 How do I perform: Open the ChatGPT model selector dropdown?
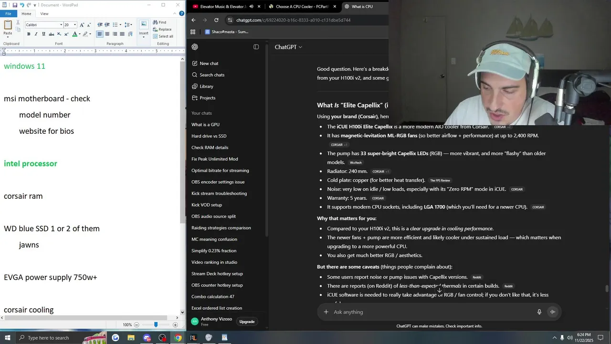[288, 47]
